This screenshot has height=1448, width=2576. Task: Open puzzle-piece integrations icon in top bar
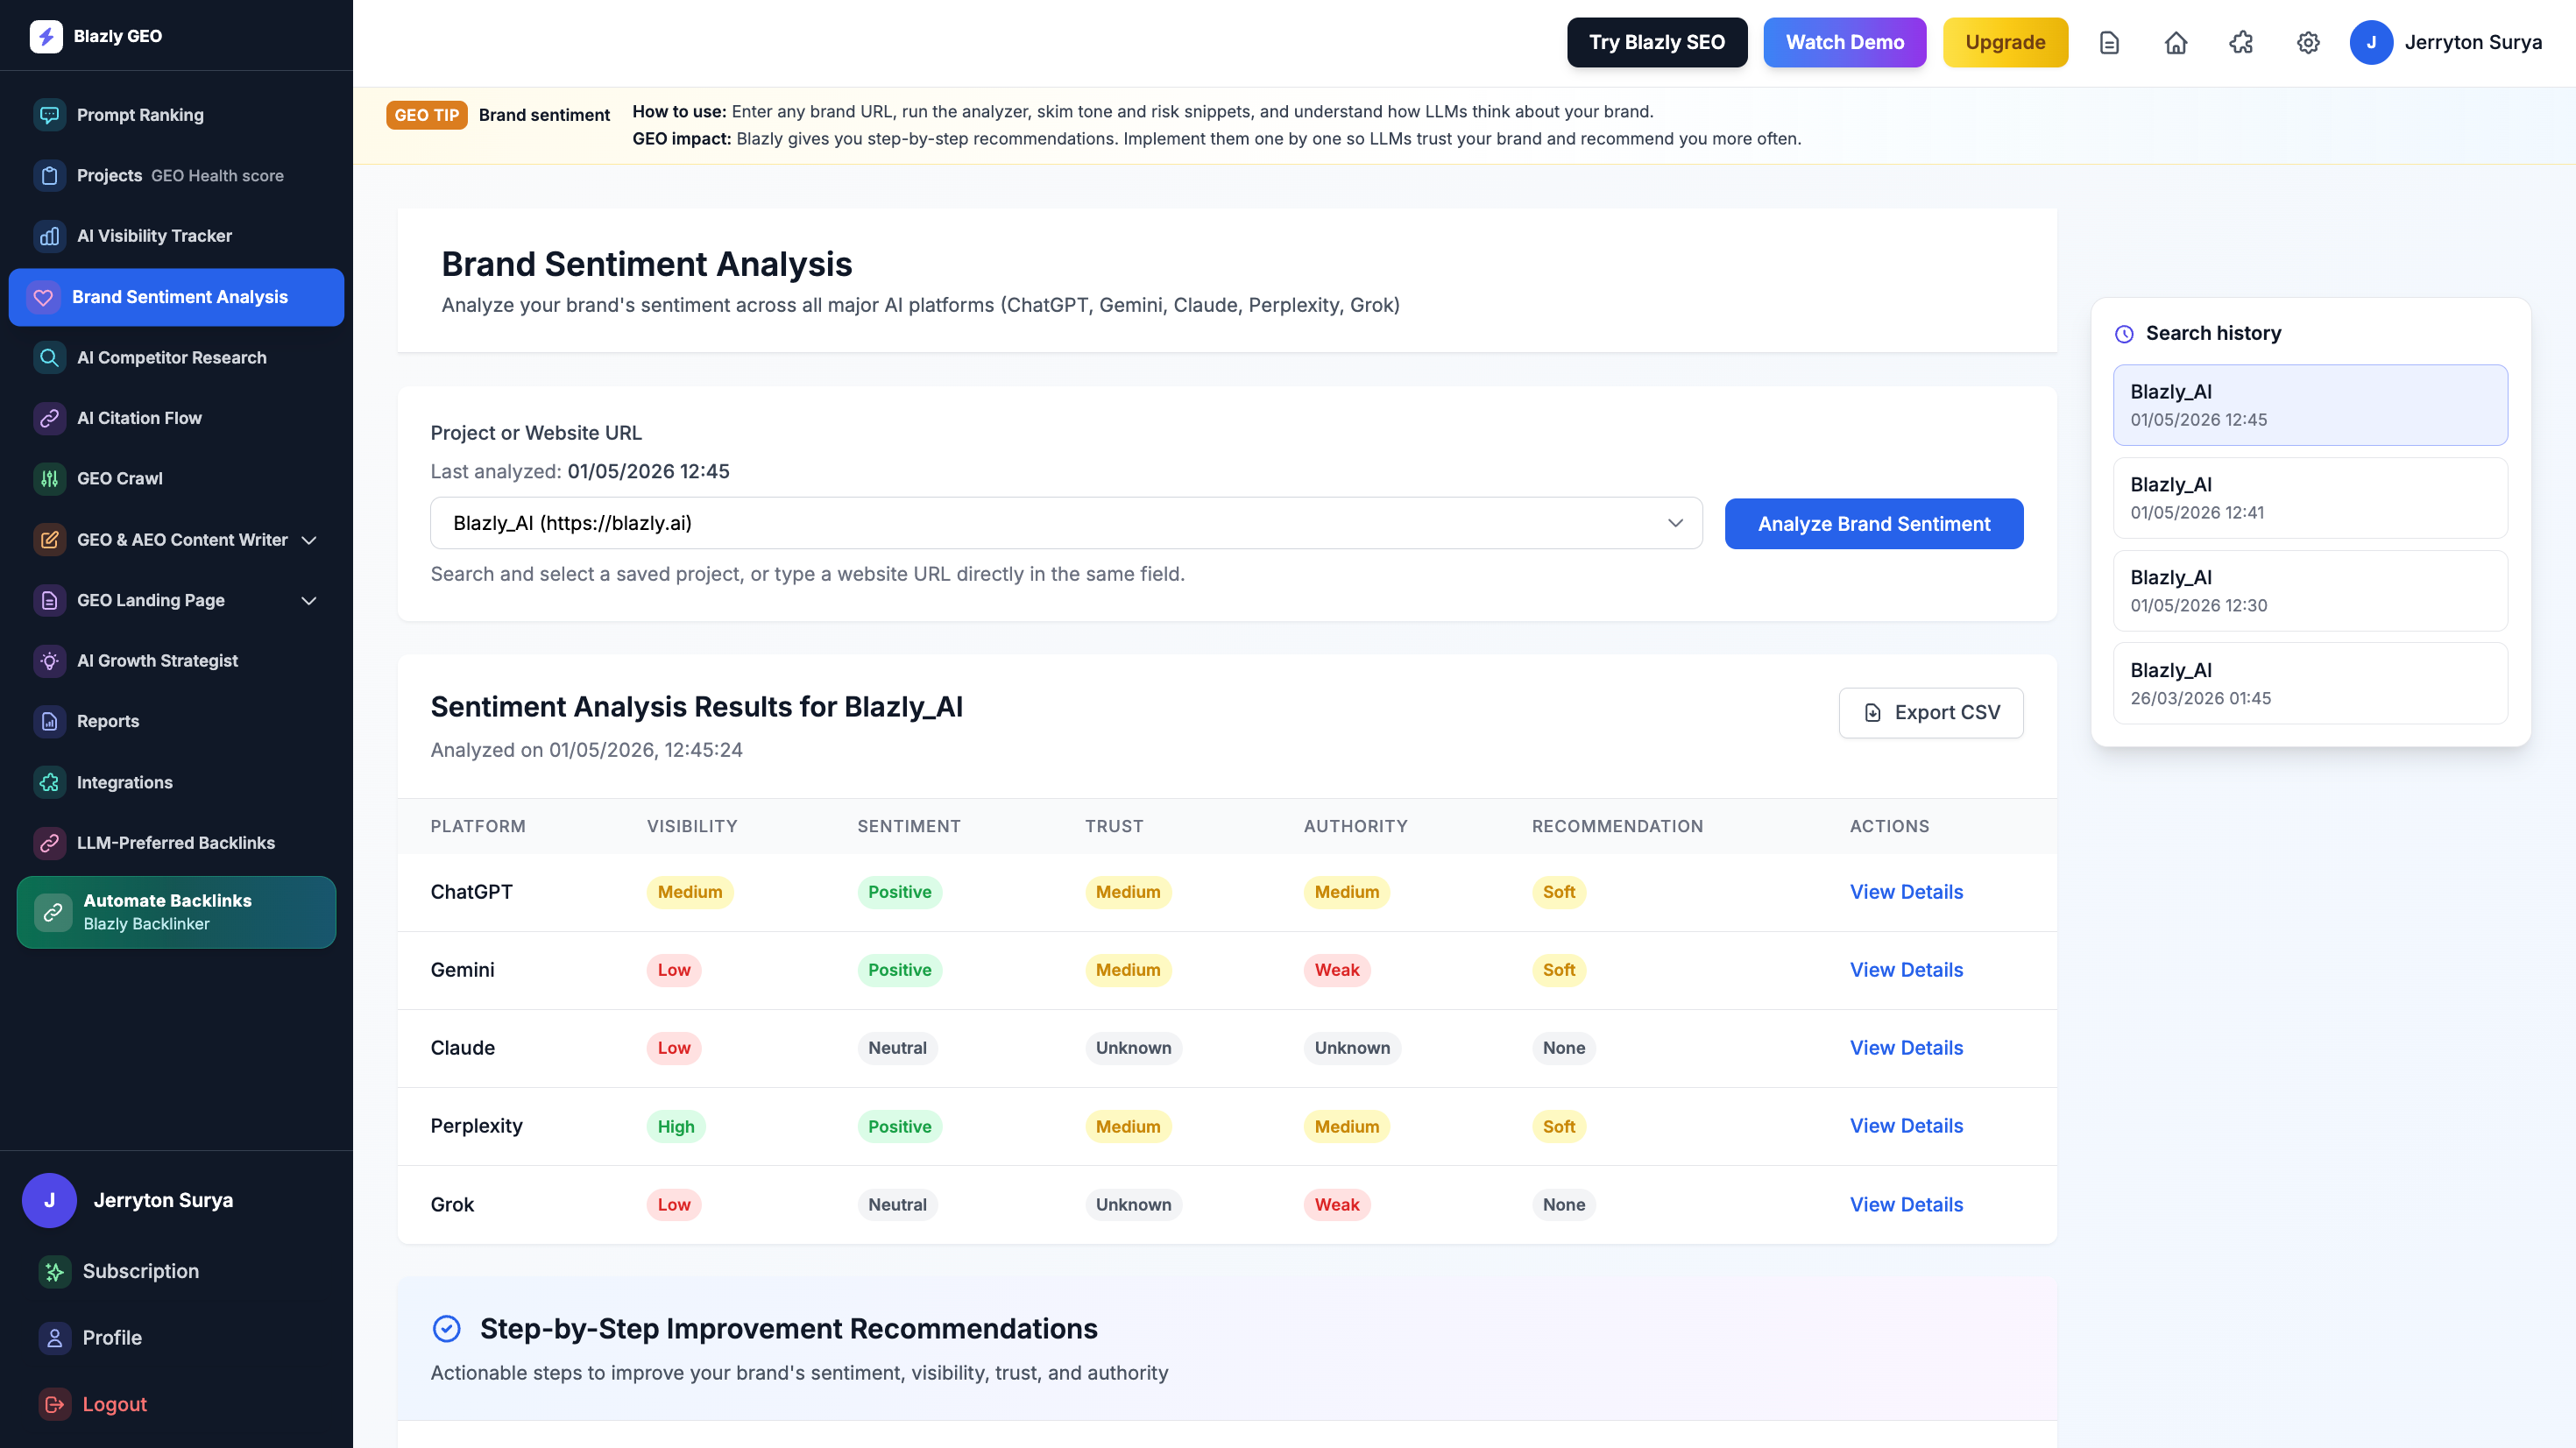click(x=2241, y=43)
